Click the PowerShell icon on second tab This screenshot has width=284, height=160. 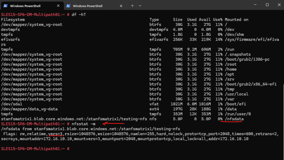(x=68, y=6)
